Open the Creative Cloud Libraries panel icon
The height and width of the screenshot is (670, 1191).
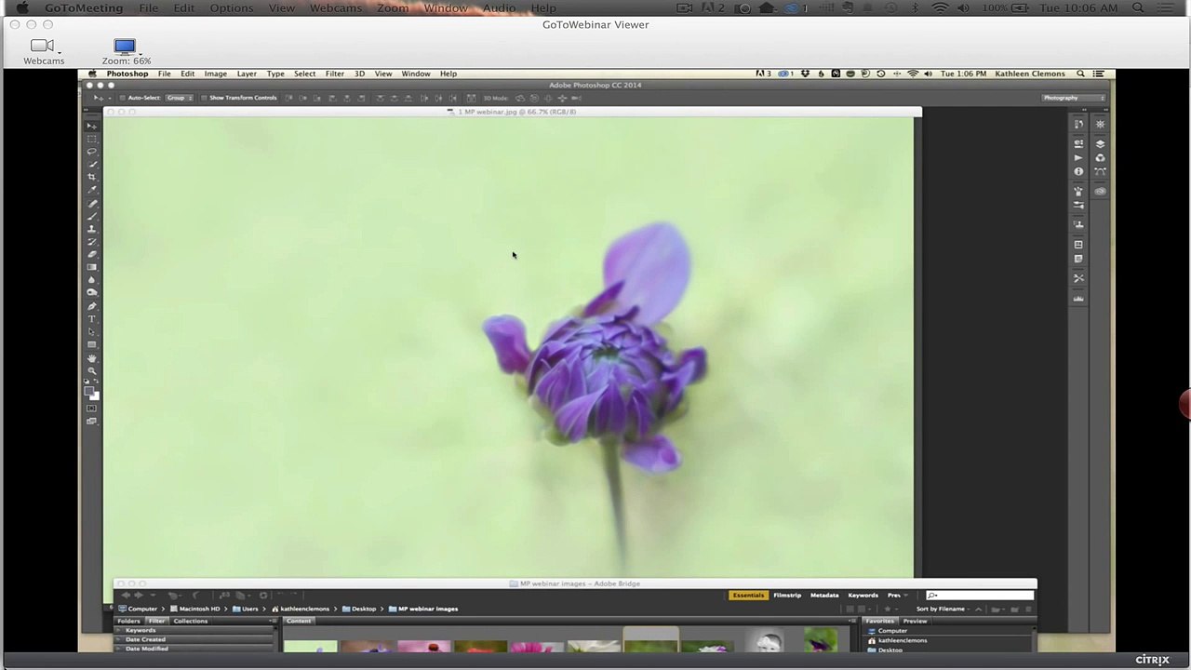(x=1100, y=191)
